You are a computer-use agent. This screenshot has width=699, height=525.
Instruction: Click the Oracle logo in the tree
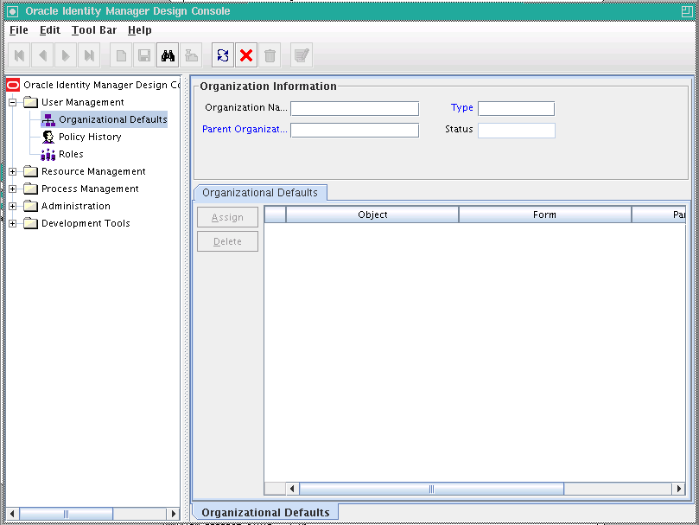(x=11, y=84)
